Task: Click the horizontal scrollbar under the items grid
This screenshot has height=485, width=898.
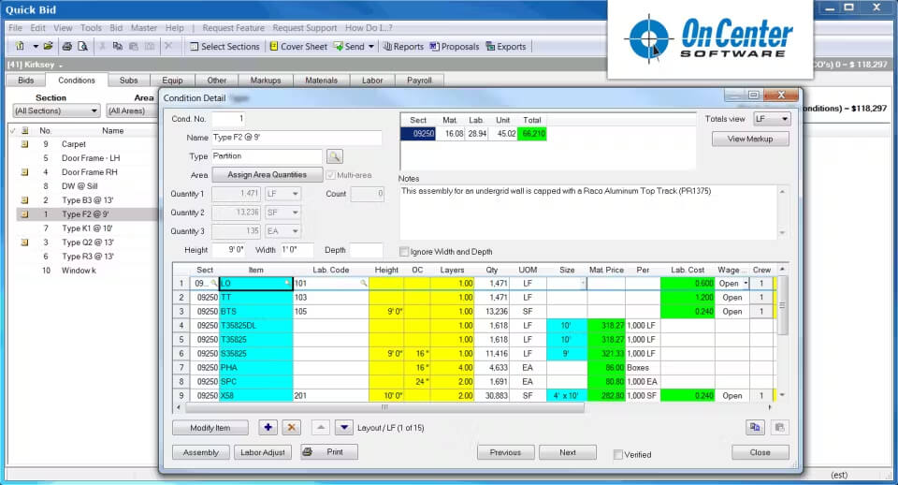Action: coord(384,407)
